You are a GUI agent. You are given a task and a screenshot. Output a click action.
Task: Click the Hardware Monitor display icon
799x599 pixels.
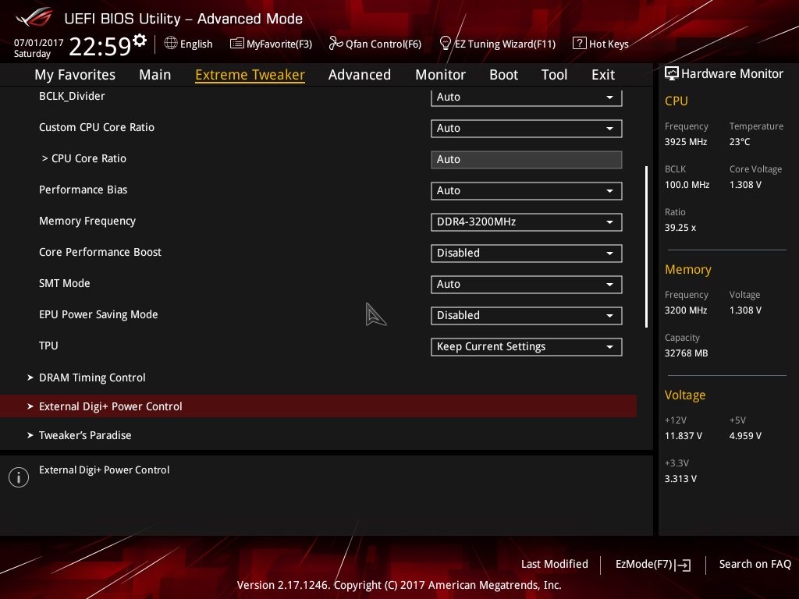pos(672,74)
